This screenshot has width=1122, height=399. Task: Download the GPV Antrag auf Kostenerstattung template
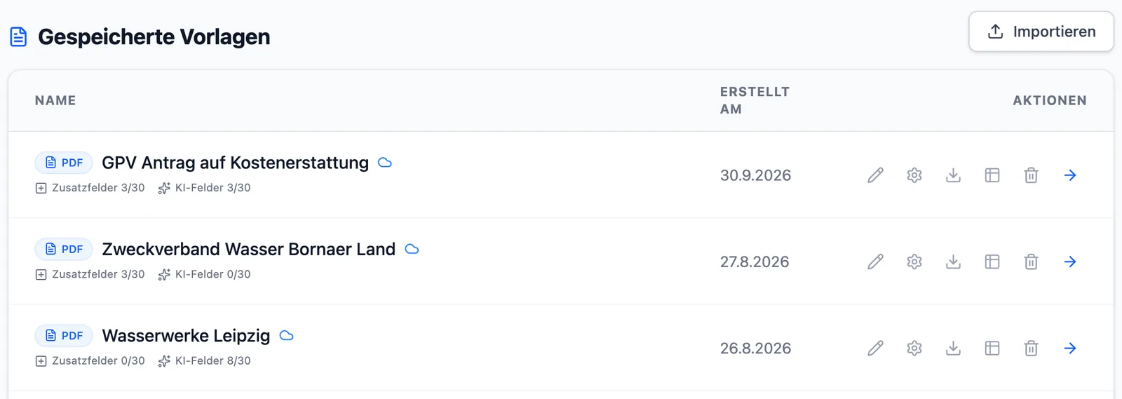(x=953, y=175)
